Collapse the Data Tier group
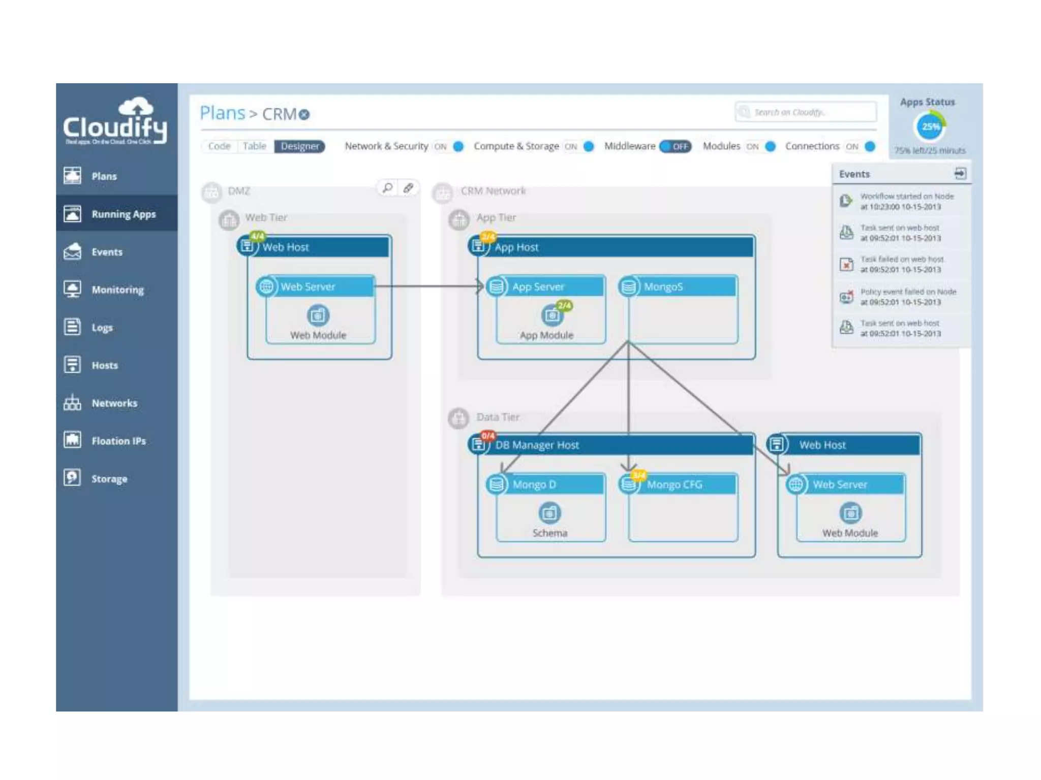Viewport: 1041px width, 780px height. point(458,418)
